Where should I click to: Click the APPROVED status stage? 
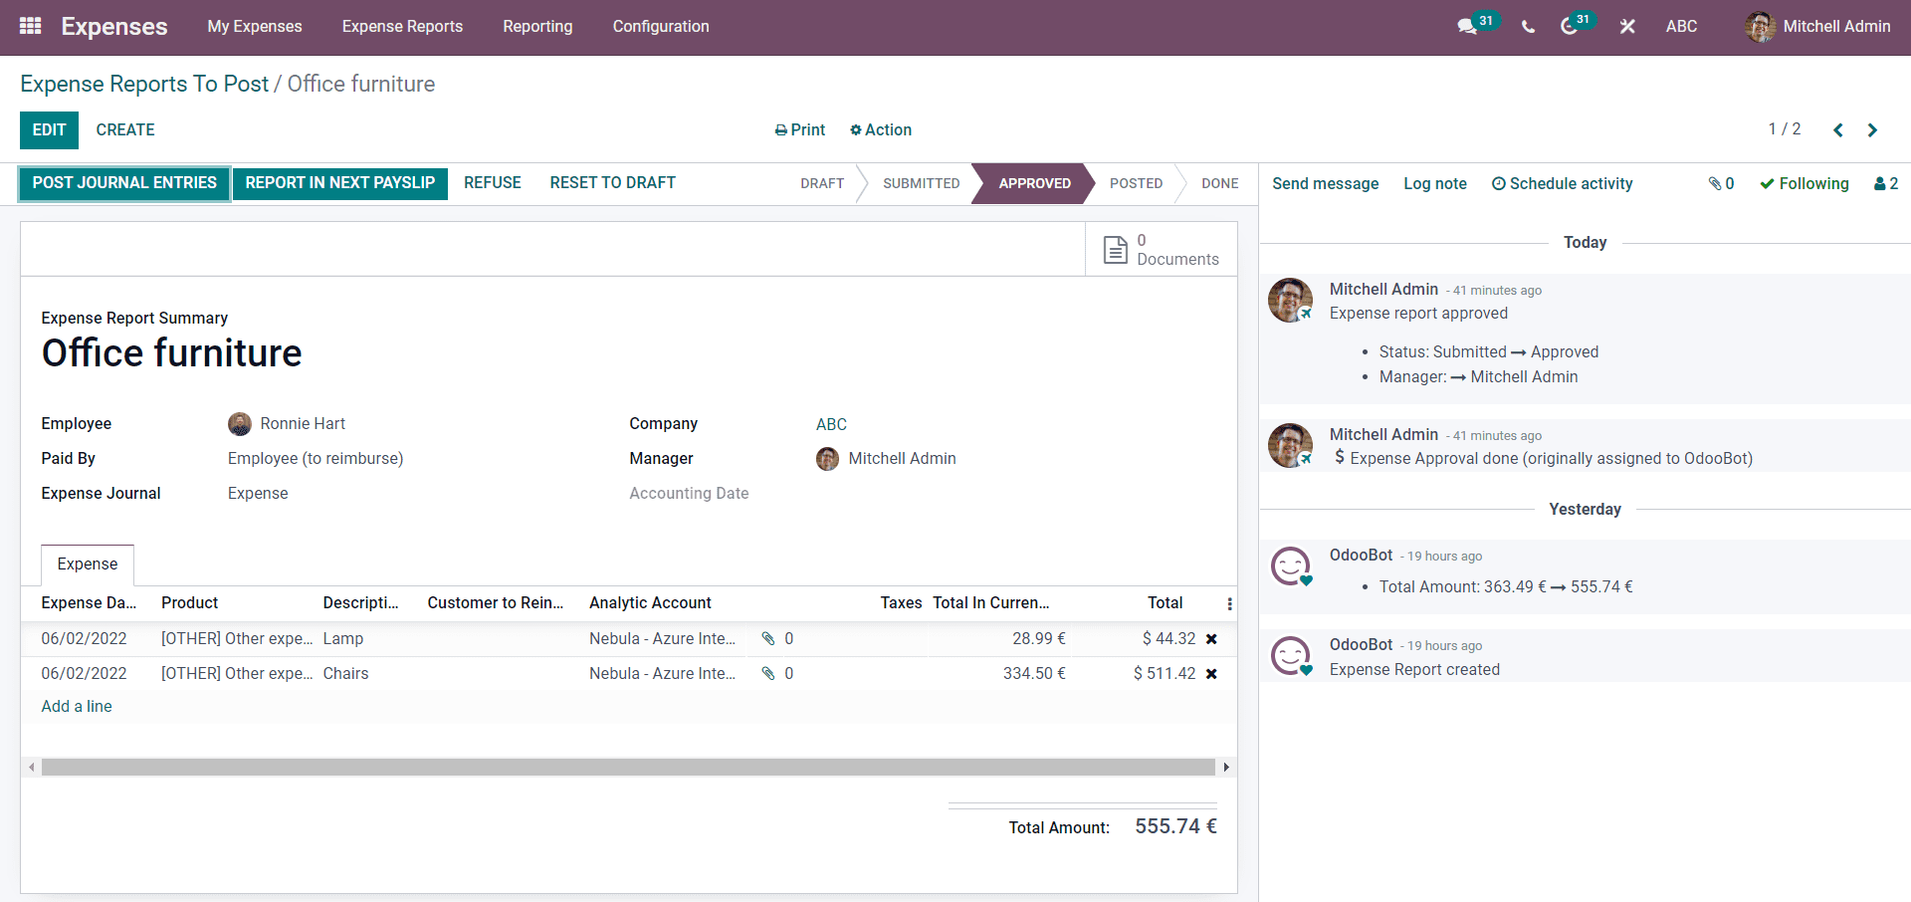pos(1035,184)
